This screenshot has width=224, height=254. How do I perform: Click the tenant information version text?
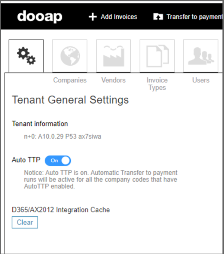(x=62, y=137)
